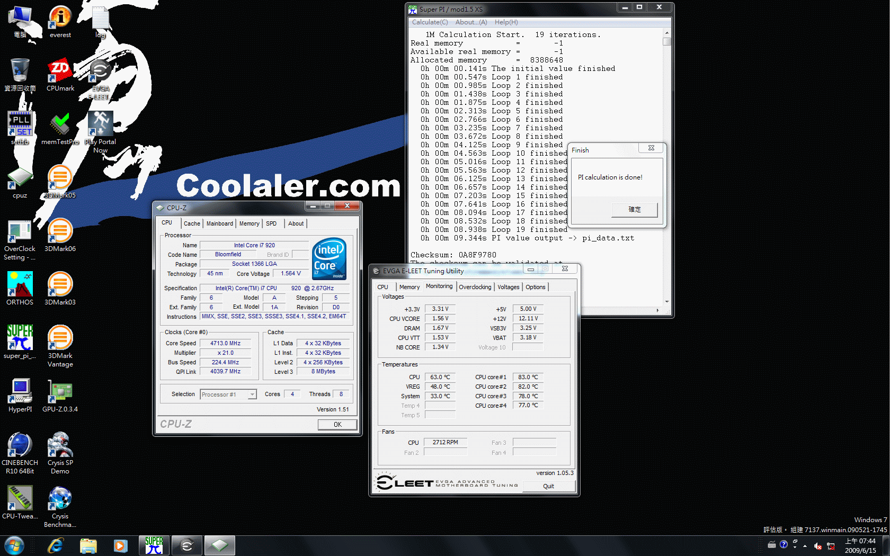Switch to CPU-Z Cache tab

pos(192,223)
